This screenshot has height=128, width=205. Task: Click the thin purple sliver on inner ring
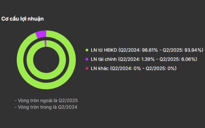(45, 44)
